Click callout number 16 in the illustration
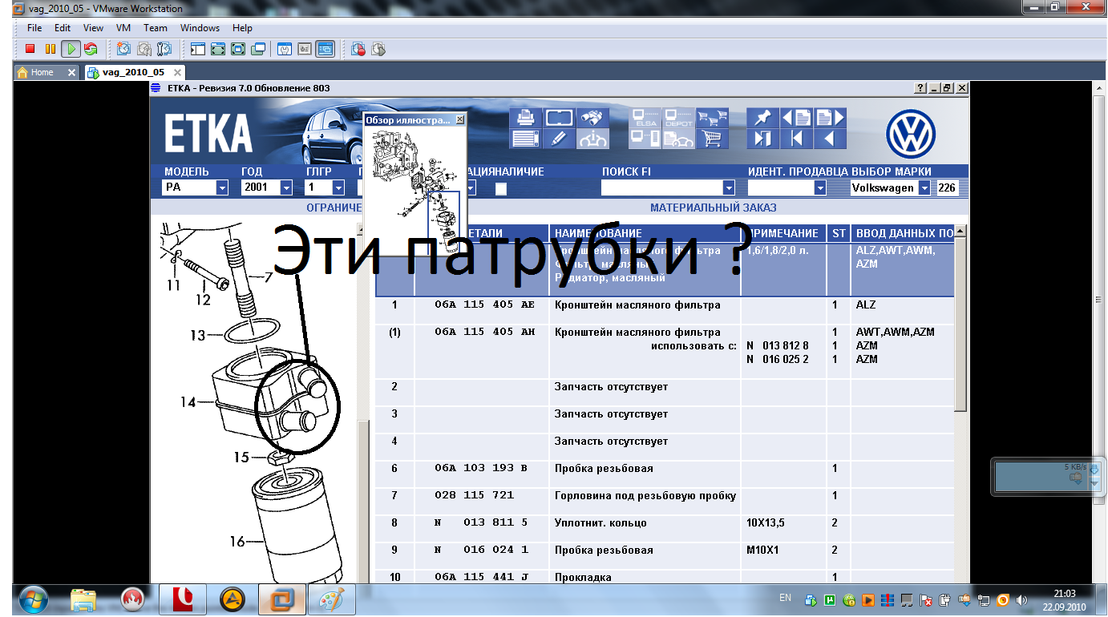 pyautogui.click(x=237, y=542)
